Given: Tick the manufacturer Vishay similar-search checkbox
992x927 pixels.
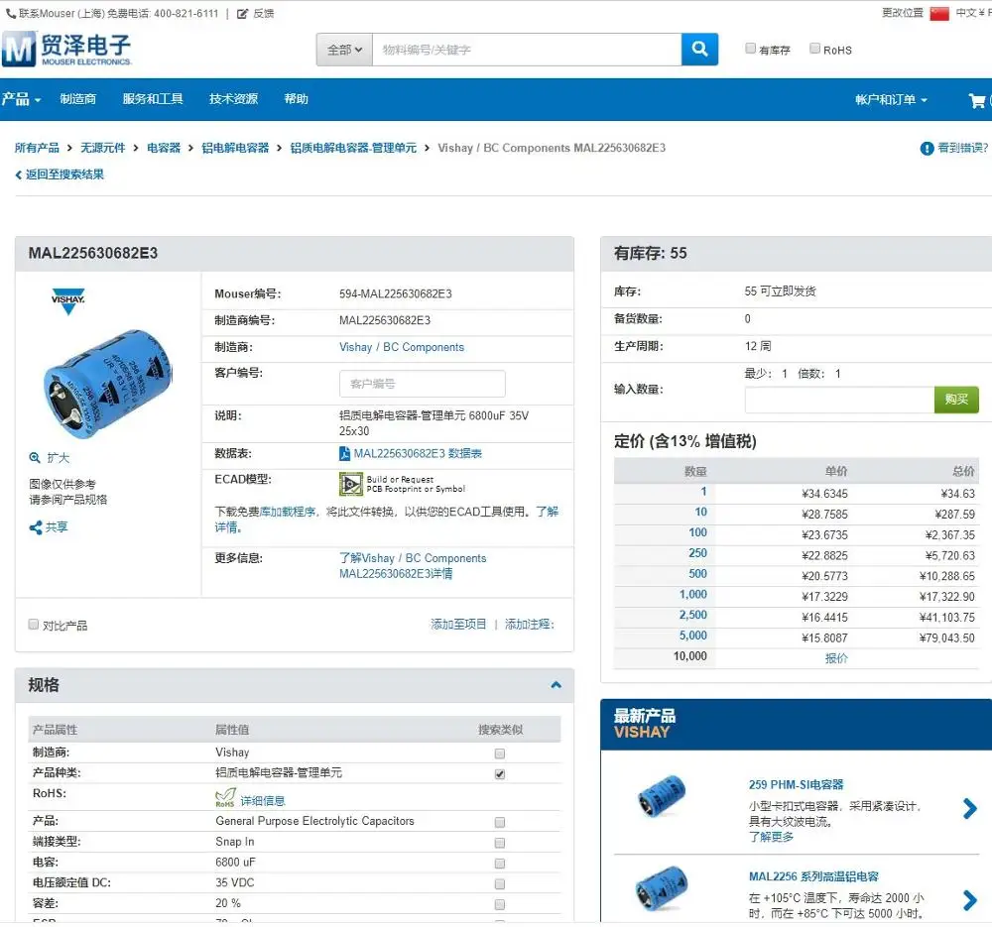Looking at the screenshot, I should pyautogui.click(x=500, y=753).
